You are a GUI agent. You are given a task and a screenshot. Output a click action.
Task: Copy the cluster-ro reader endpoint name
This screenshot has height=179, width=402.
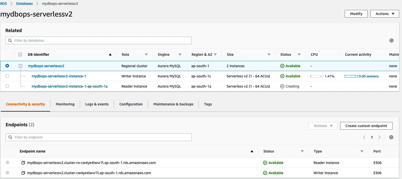click(x=23, y=163)
